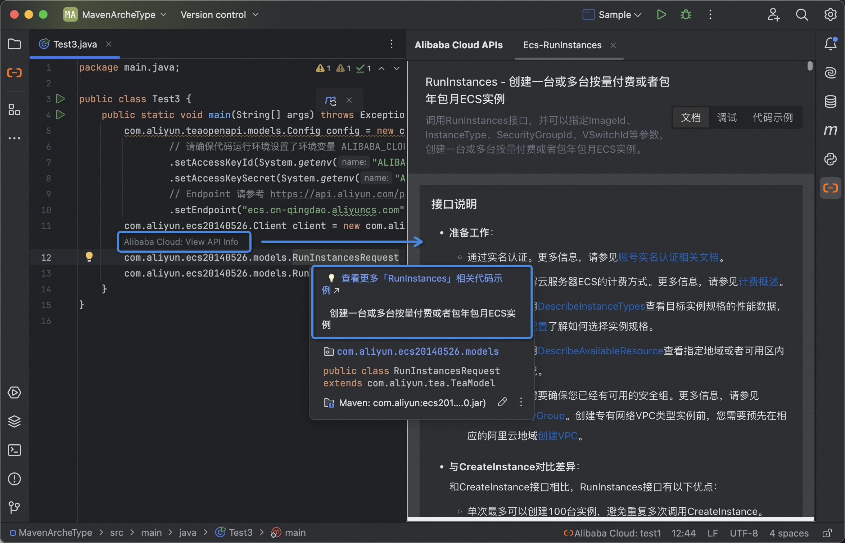Open the Structure tool window icon

[x=14, y=109]
